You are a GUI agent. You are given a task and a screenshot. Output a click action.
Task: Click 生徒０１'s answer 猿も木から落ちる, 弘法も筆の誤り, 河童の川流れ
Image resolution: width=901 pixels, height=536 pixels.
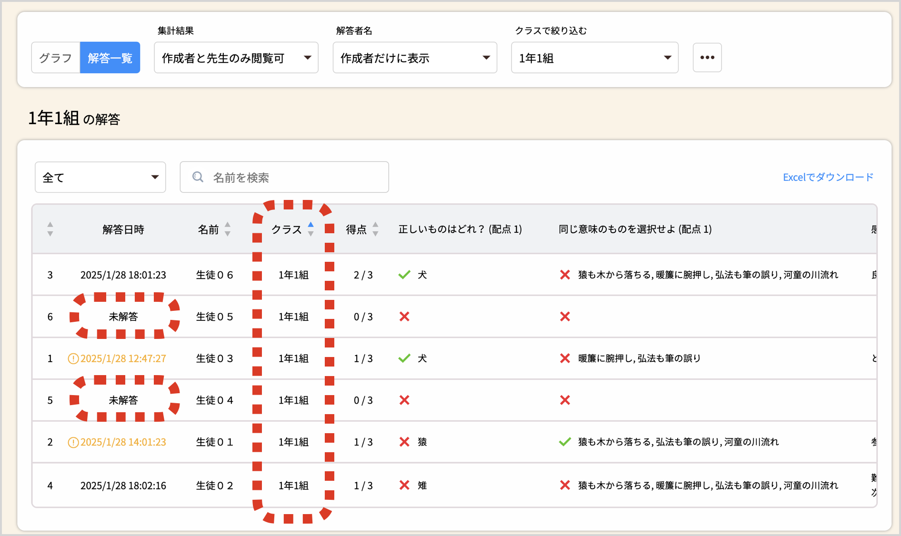click(679, 442)
